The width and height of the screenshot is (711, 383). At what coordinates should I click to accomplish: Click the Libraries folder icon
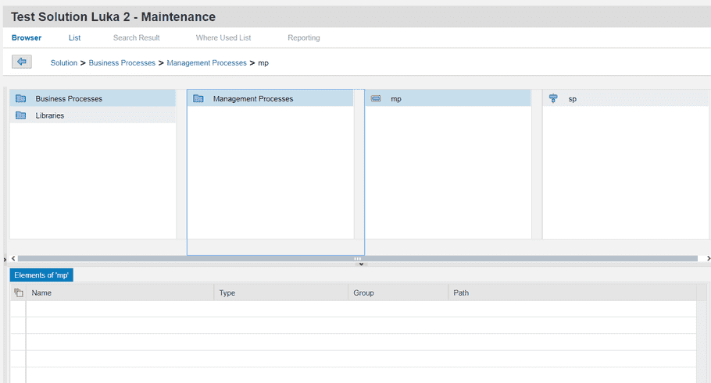(21, 115)
